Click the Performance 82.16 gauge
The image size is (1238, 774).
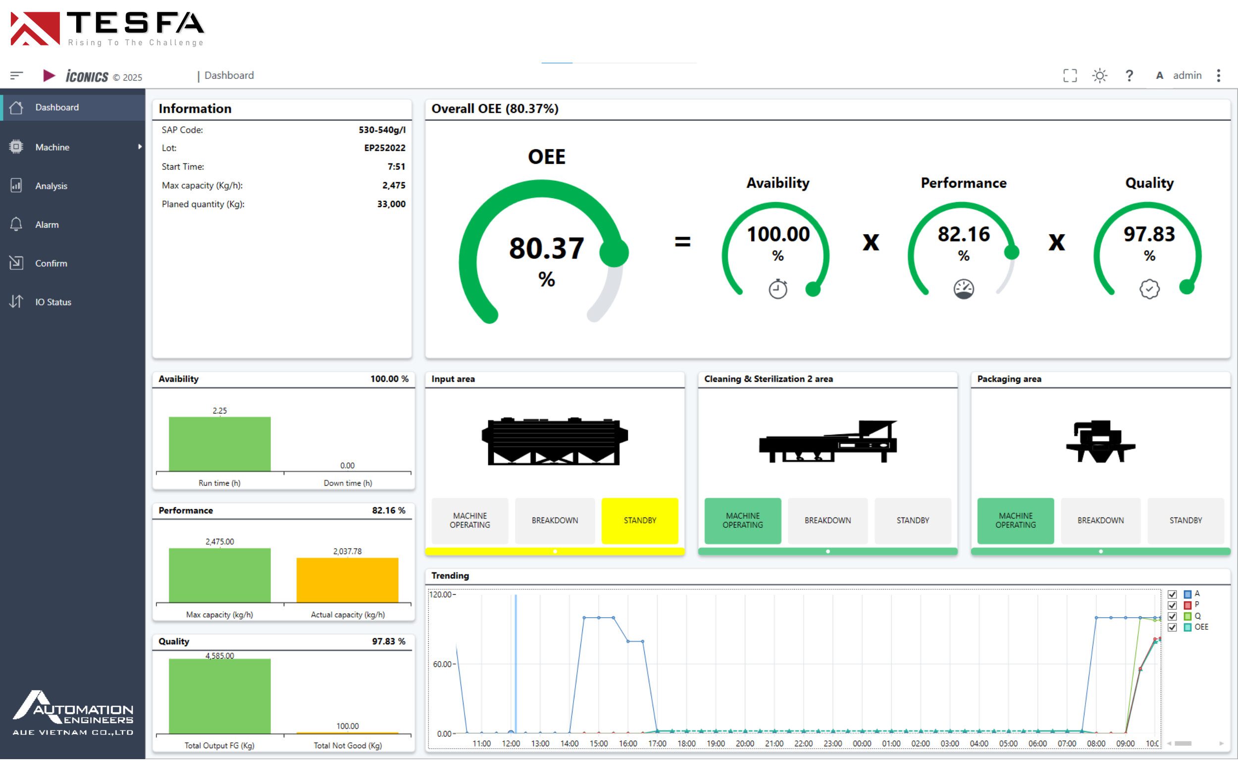point(963,250)
